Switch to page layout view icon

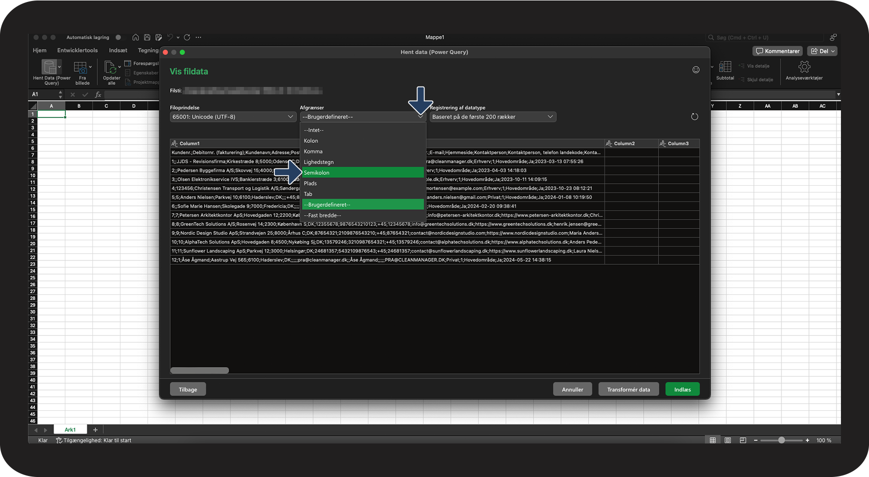[x=728, y=440]
